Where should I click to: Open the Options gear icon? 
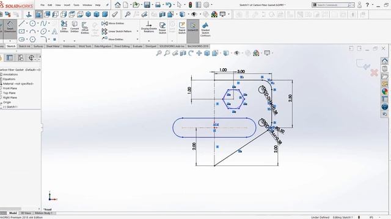click(x=206, y=5)
